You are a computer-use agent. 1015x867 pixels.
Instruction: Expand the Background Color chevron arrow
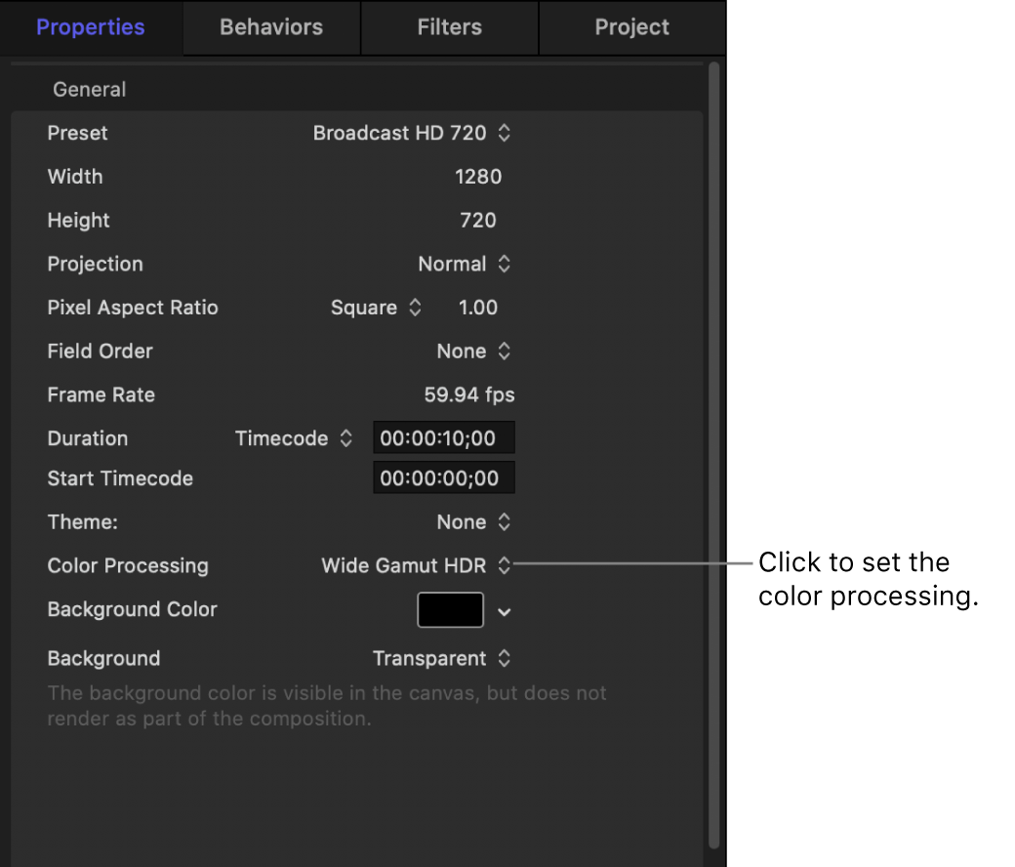(504, 612)
